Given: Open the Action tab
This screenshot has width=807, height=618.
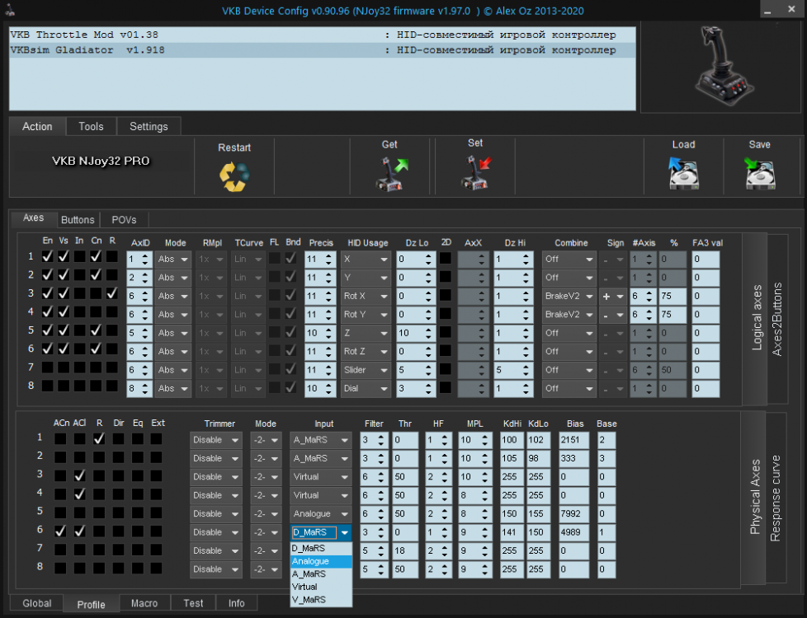Looking at the screenshot, I should (x=37, y=126).
